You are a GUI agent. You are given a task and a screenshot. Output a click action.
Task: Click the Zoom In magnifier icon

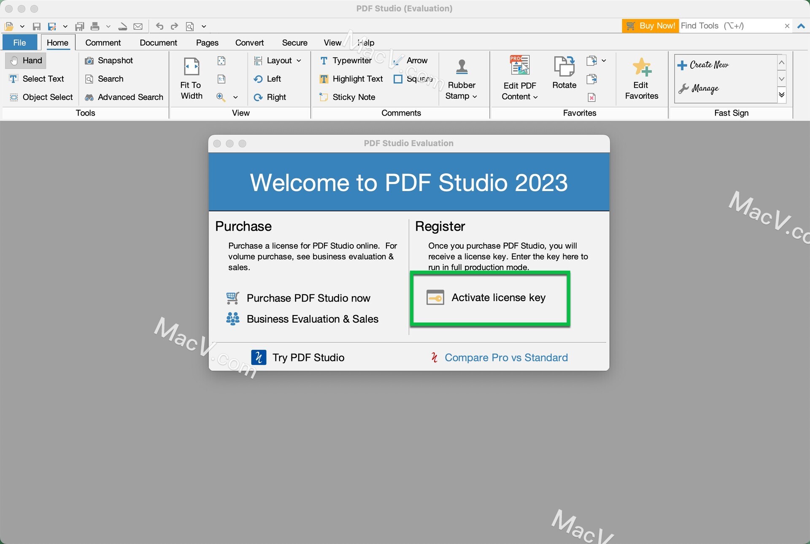pyautogui.click(x=221, y=97)
